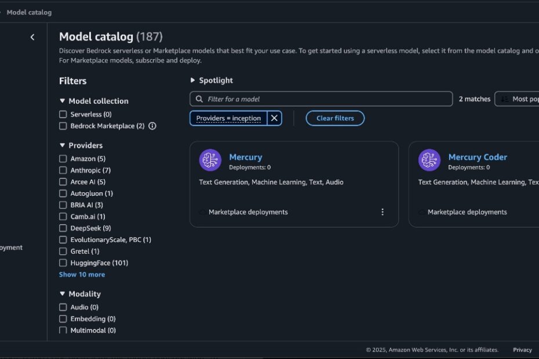Click the Mercury Coder model brain icon
Image resolution: width=539 pixels, height=359 pixels.
(x=429, y=160)
